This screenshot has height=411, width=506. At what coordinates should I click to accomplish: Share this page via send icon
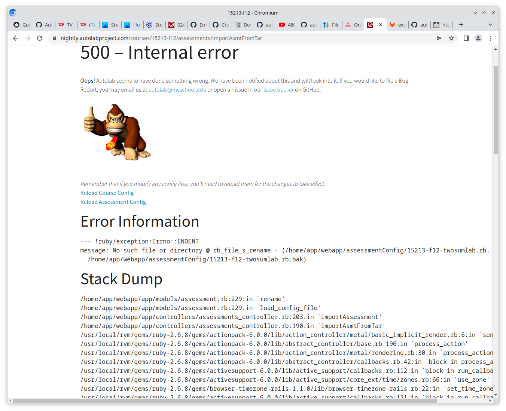click(439, 38)
